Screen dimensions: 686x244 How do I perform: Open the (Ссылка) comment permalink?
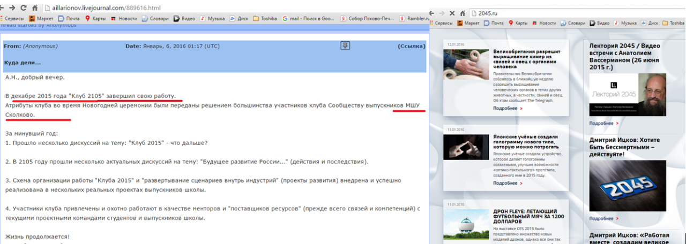point(412,46)
